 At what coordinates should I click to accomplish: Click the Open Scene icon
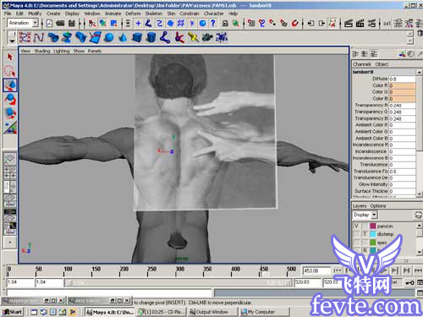[60, 23]
